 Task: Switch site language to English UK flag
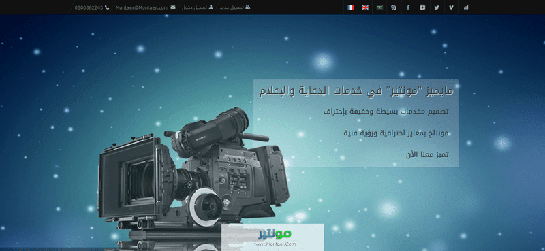(x=365, y=7)
